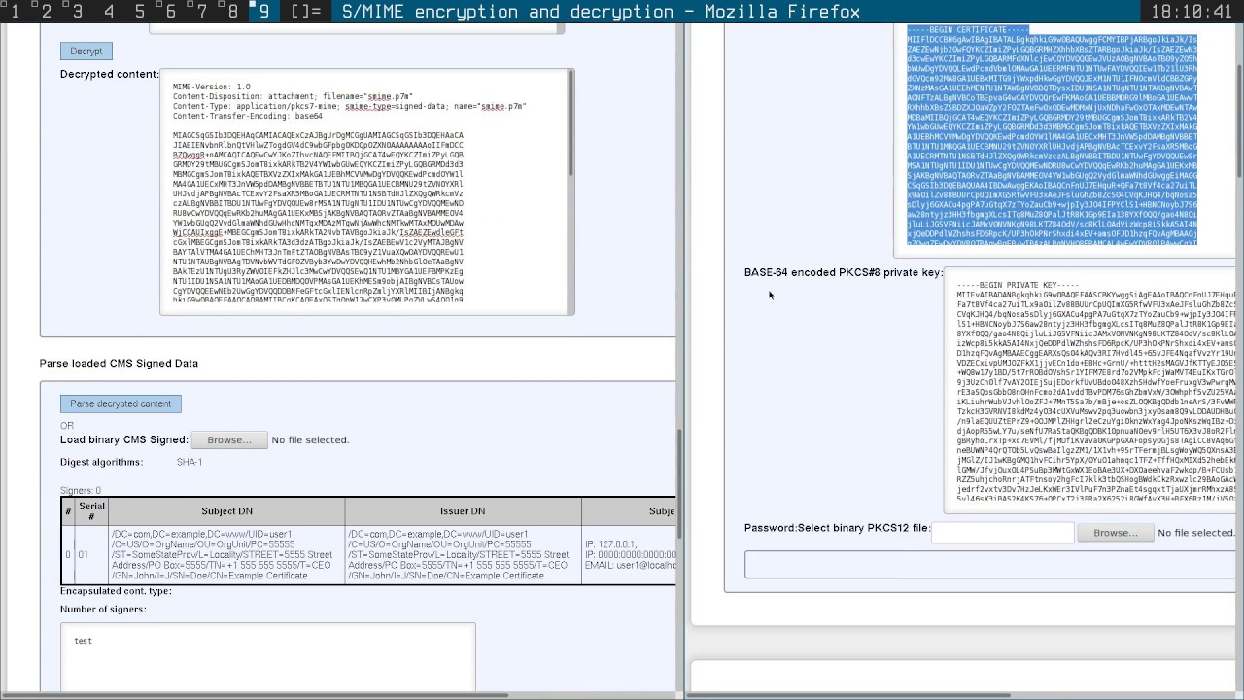
Task: Switch to workspace tag 5
Action: coord(141,12)
